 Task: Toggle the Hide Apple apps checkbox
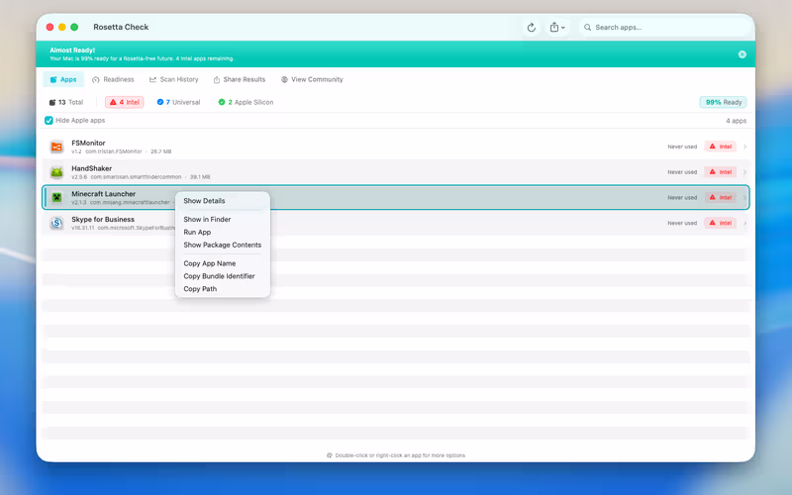click(49, 120)
